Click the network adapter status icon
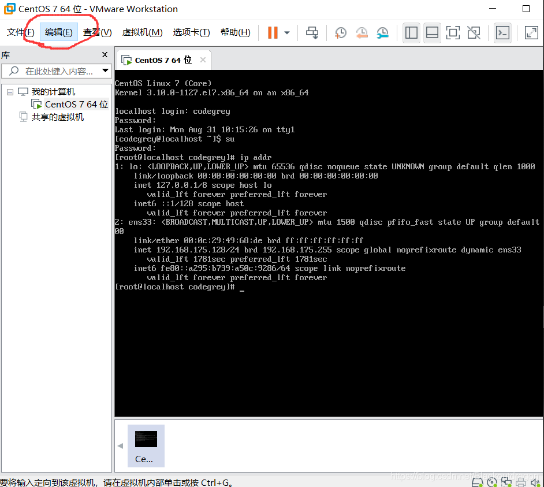Image resolution: width=544 pixels, height=487 pixels. click(x=506, y=482)
